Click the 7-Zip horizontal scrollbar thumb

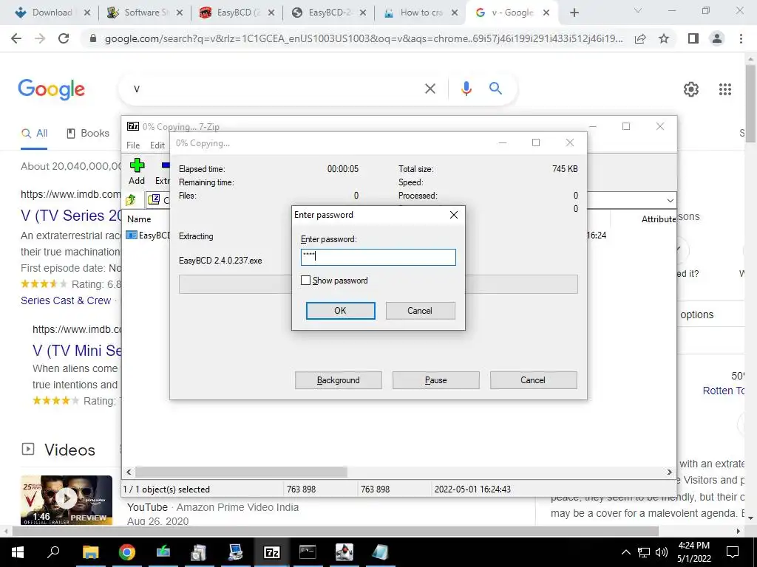point(241,472)
